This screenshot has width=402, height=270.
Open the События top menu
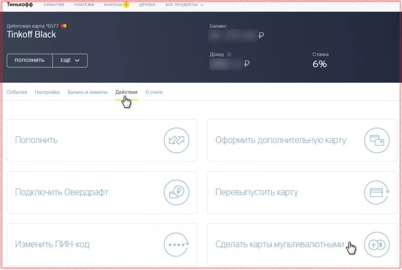(54, 5)
